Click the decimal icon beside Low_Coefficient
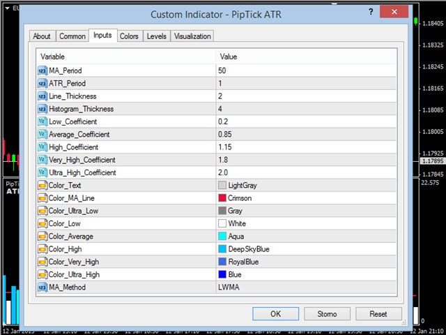This screenshot has height=335, width=446. (x=42, y=121)
